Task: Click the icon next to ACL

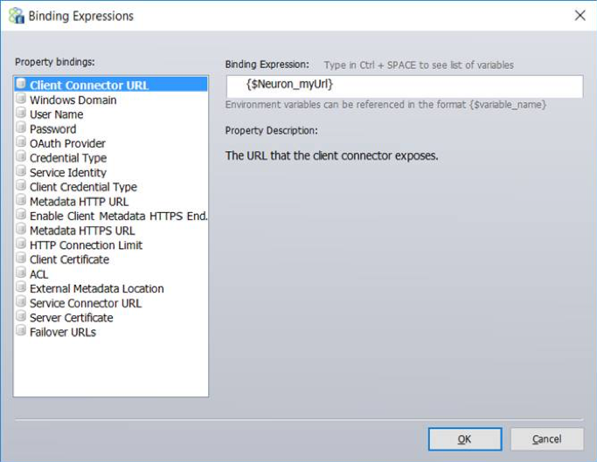Action: tap(21, 272)
